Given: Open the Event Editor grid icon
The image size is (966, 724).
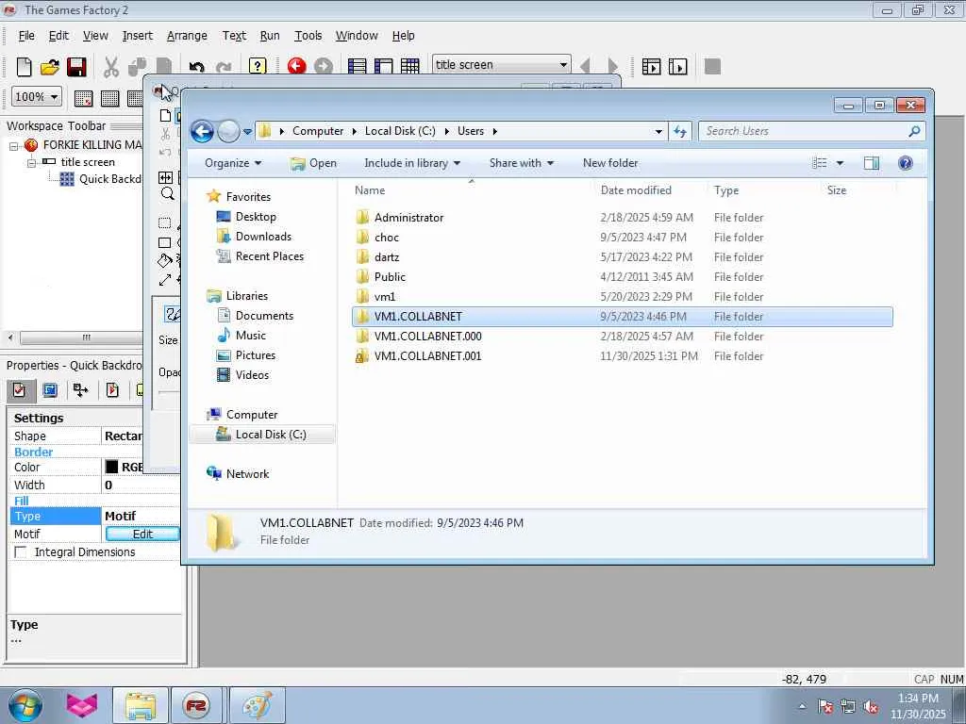Looking at the screenshot, I should pyautogui.click(x=409, y=66).
